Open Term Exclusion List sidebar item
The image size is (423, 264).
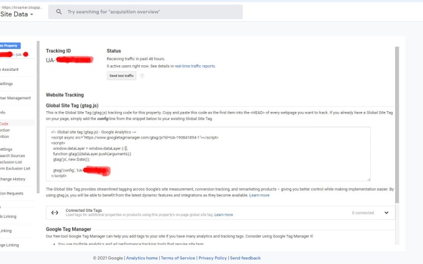point(15,168)
